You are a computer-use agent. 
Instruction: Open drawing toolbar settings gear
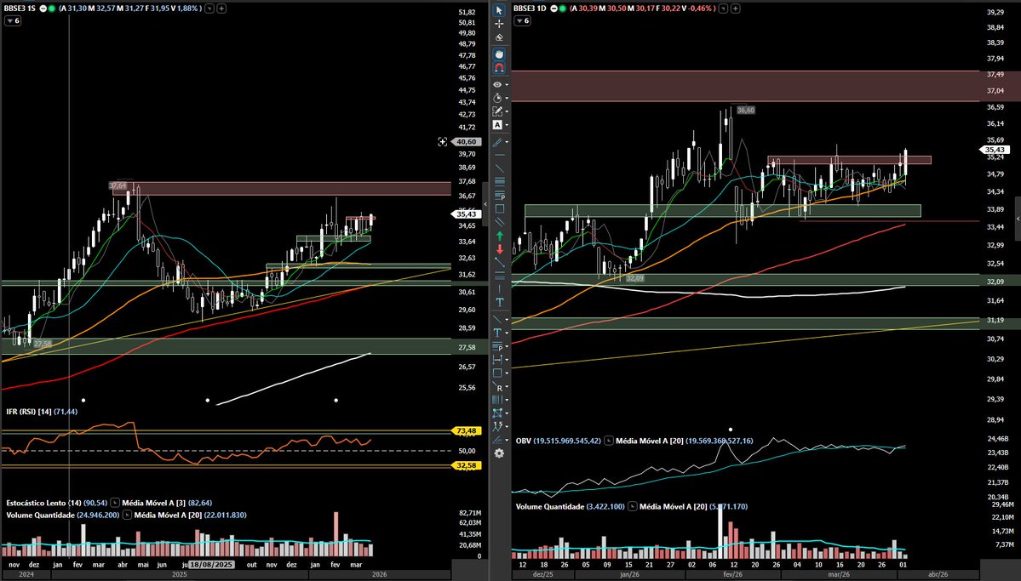[x=500, y=453]
